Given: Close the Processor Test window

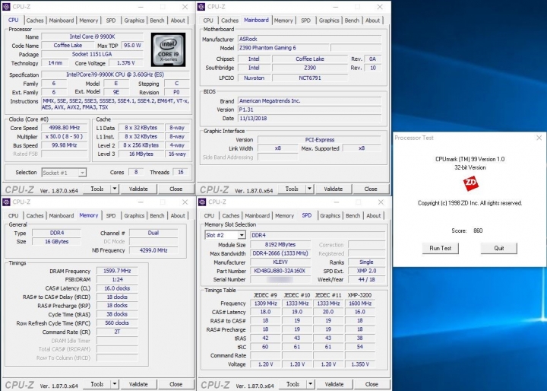Looking at the screenshot, I should coord(539,138).
